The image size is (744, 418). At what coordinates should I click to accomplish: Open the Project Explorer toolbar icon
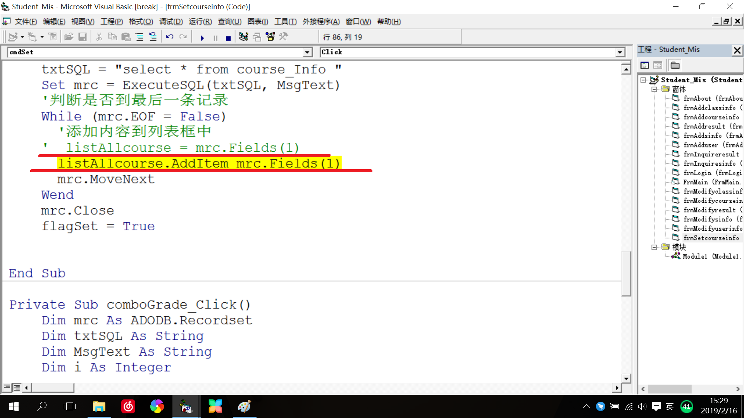[x=243, y=37]
